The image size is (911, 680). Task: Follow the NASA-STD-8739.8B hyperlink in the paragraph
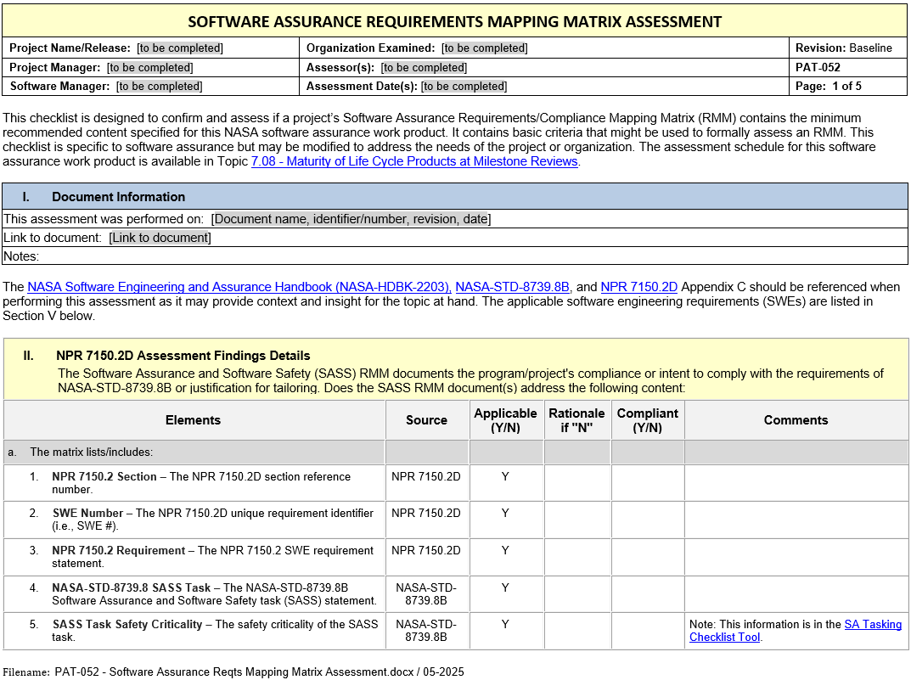click(512, 287)
